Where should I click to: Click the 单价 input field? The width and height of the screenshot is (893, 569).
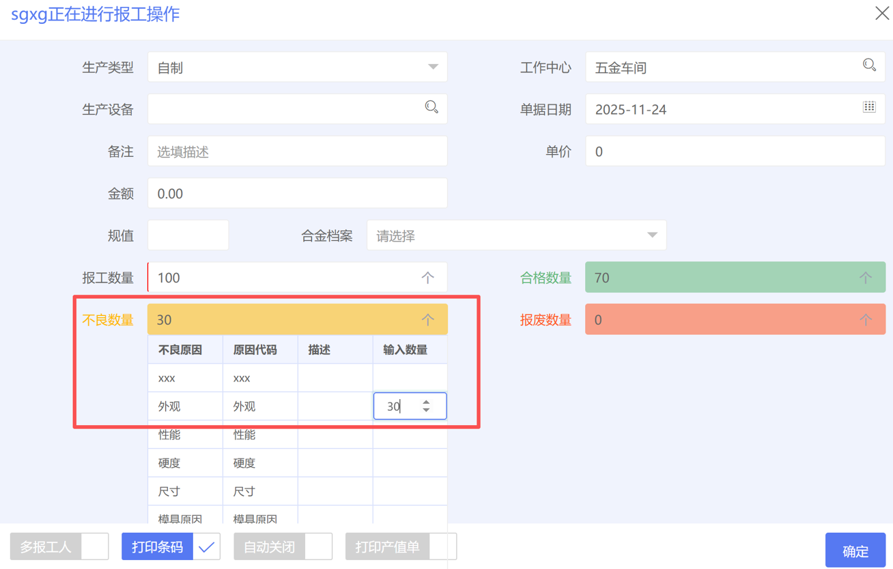[x=735, y=151]
